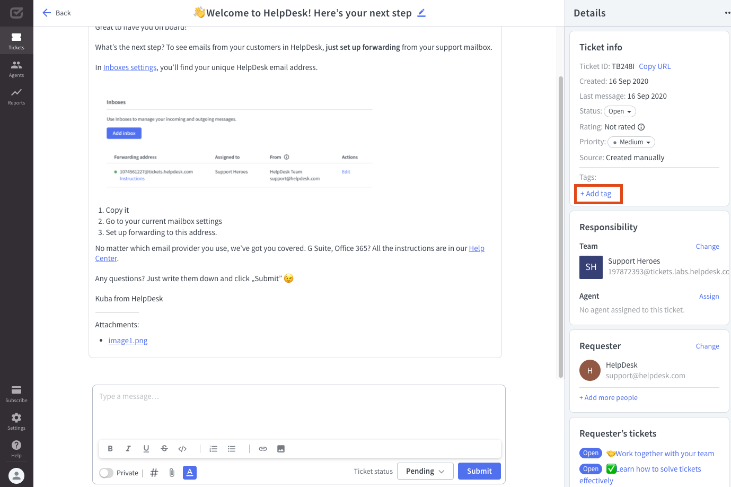Toggle text formatting toolbar button
Image resolution: width=731 pixels, height=487 pixels.
click(x=190, y=472)
